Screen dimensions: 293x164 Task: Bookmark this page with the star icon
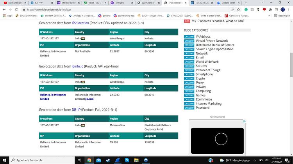[x=238, y=9]
